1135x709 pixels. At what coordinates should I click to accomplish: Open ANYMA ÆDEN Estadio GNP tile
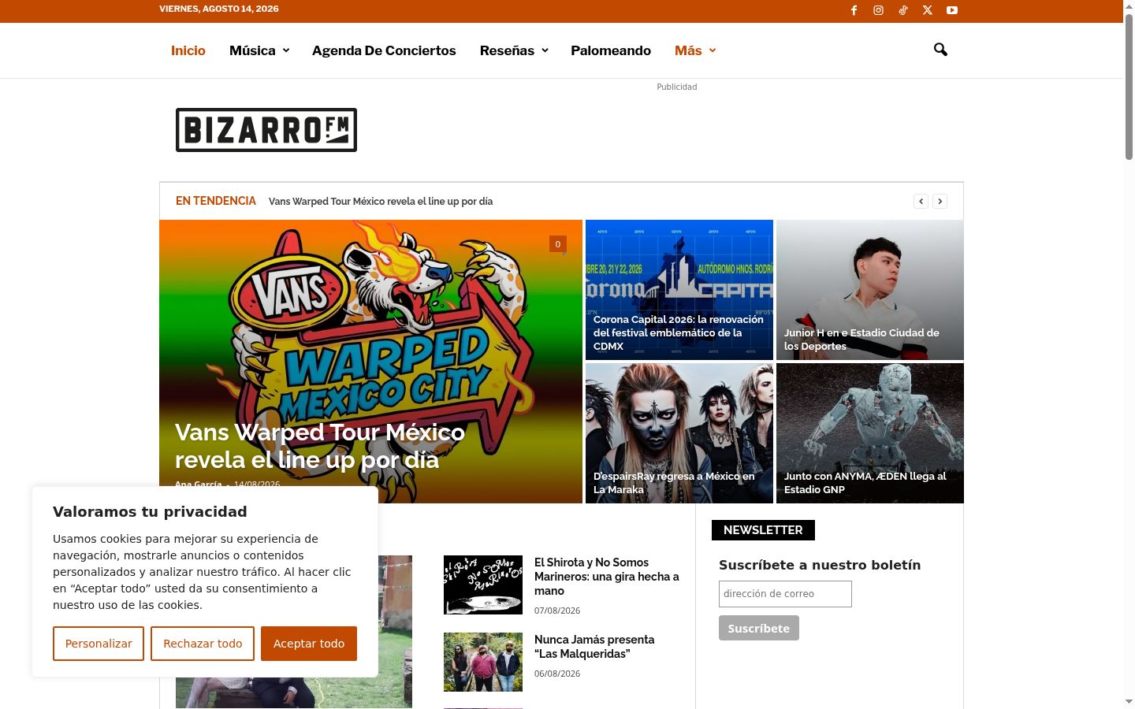(x=870, y=433)
